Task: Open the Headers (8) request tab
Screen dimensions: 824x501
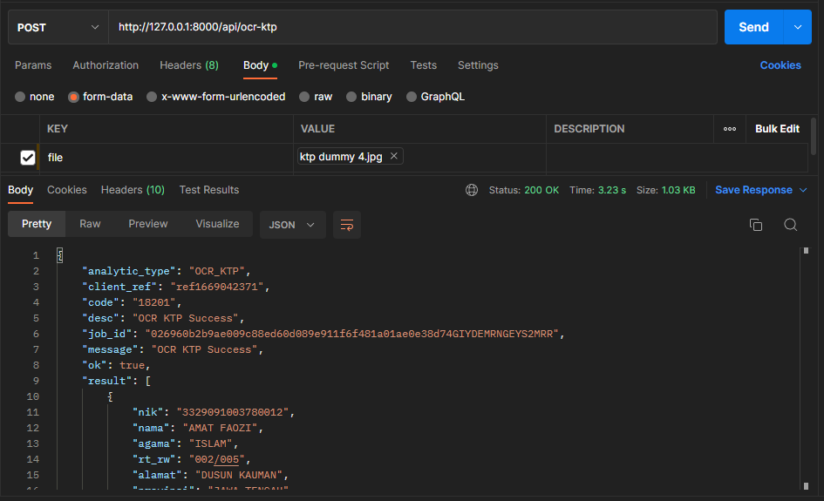Action: pos(189,65)
